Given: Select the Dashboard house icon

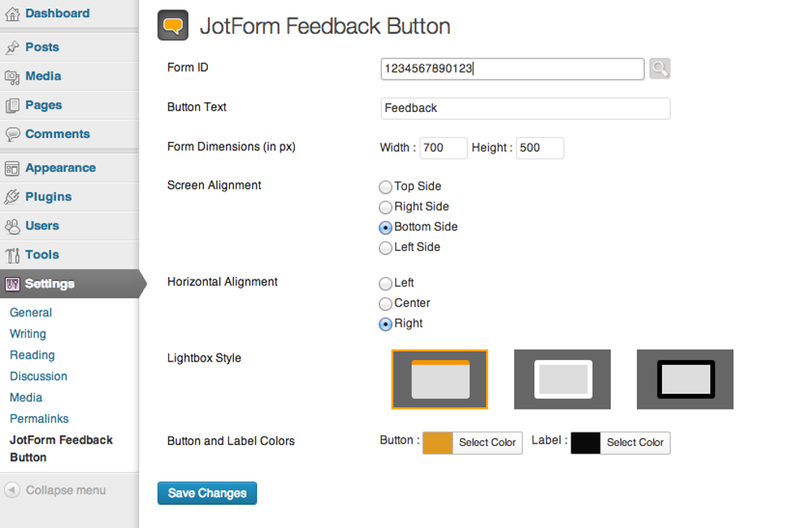Looking at the screenshot, I should [x=11, y=13].
